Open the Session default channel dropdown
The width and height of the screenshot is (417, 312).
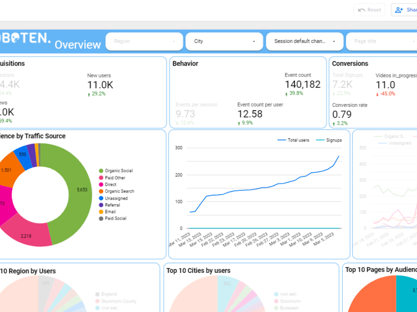pyautogui.click(x=305, y=41)
